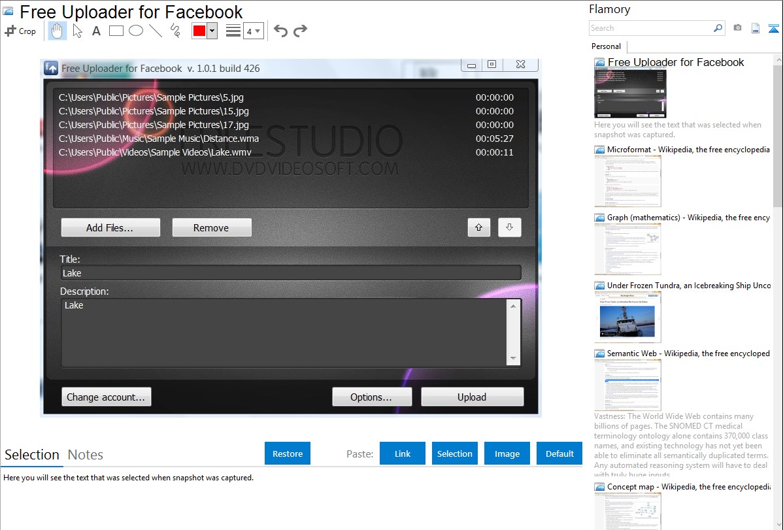The height and width of the screenshot is (530, 783).
Task: Open the Notes tab
Action: [x=86, y=455]
